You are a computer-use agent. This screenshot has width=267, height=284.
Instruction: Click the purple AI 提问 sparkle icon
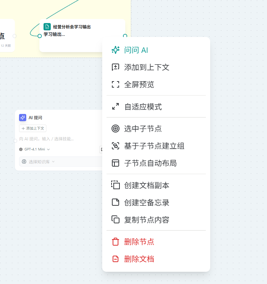click(x=23, y=117)
